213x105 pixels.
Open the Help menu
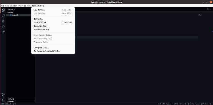point(42,6)
